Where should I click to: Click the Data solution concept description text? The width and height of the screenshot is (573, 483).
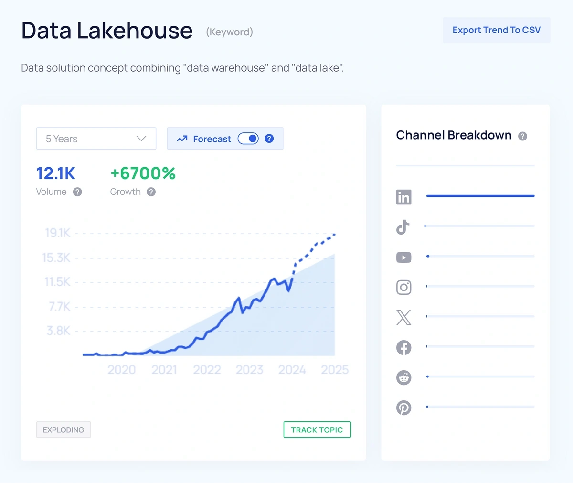tap(182, 68)
